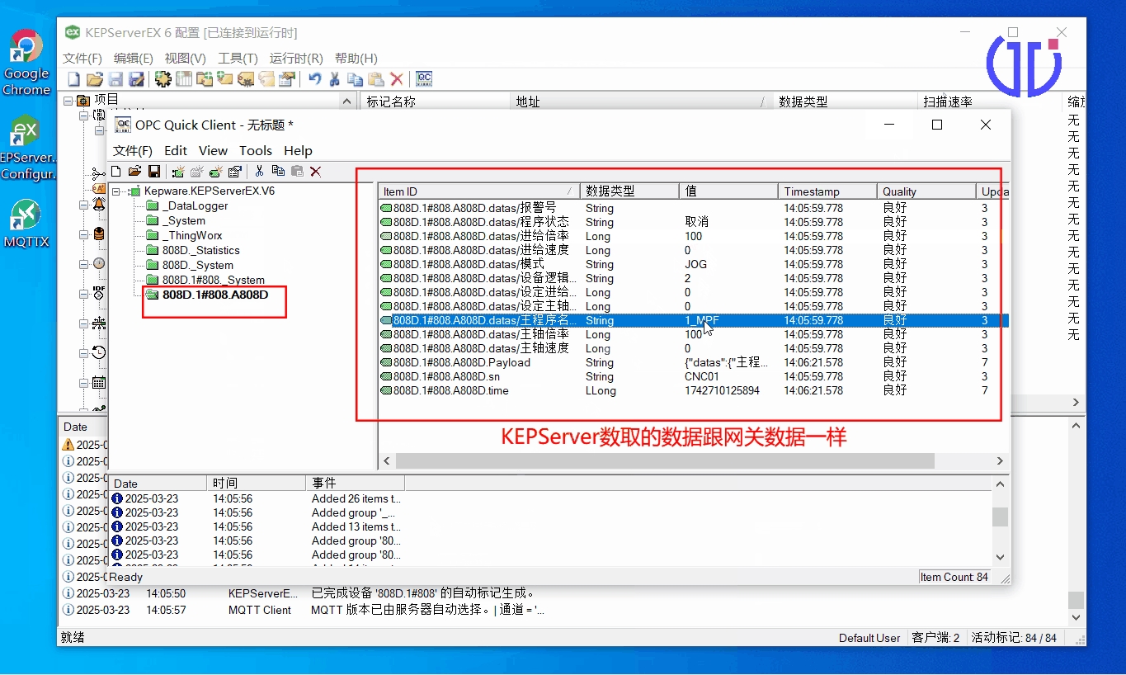Click Delete X icon in OPC Quick Client
The height and width of the screenshot is (675, 1126).
pyautogui.click(x=316, y=172)
